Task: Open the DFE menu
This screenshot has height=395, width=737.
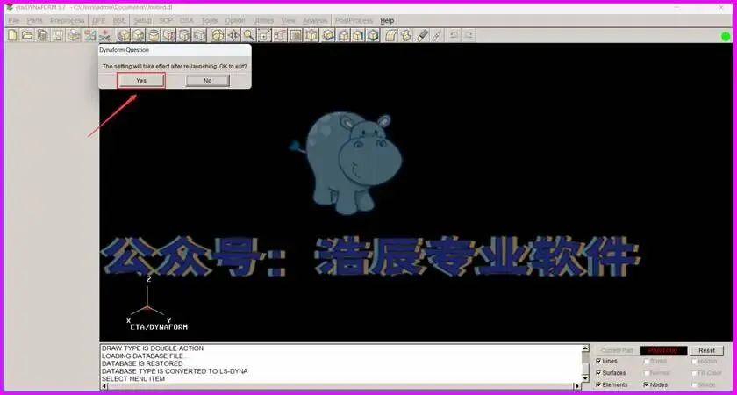Action: pyautogui.click(x=98, y=21)
